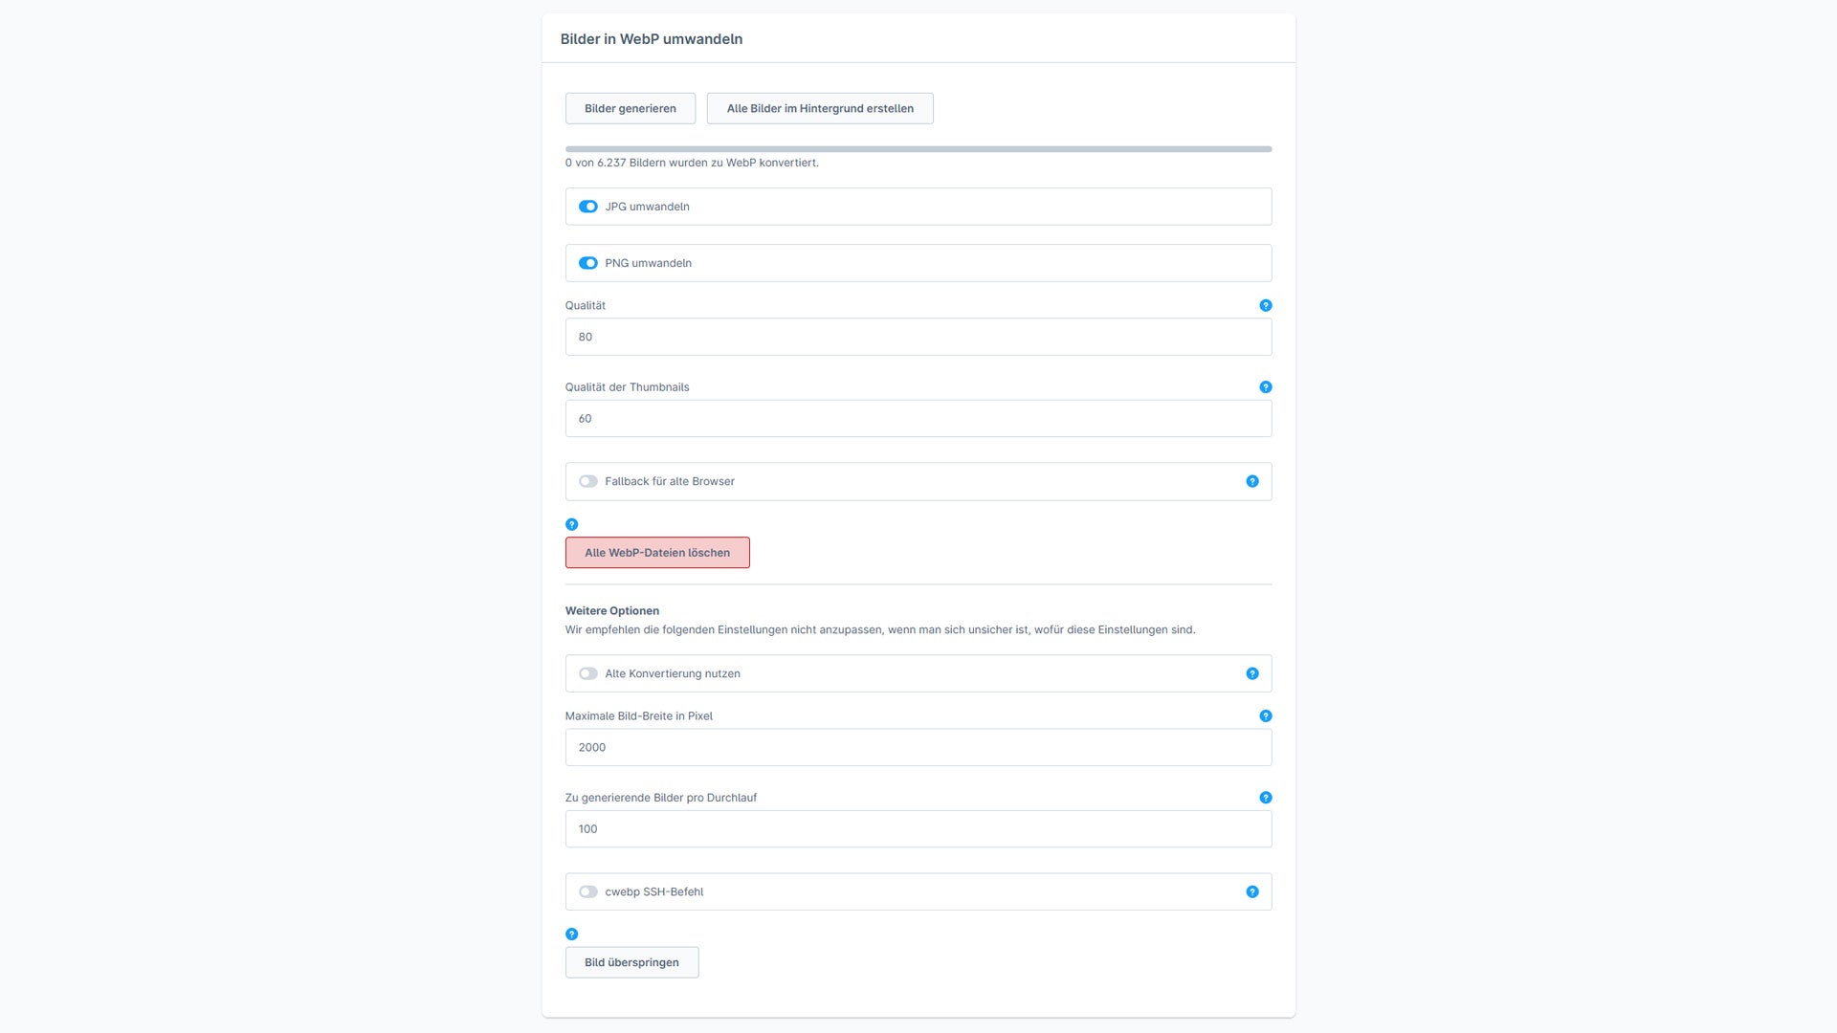Click the WebP conversion progress bar
Image resolution: width=1837 pixels, height=1033 pixels.
coord(918,149)
